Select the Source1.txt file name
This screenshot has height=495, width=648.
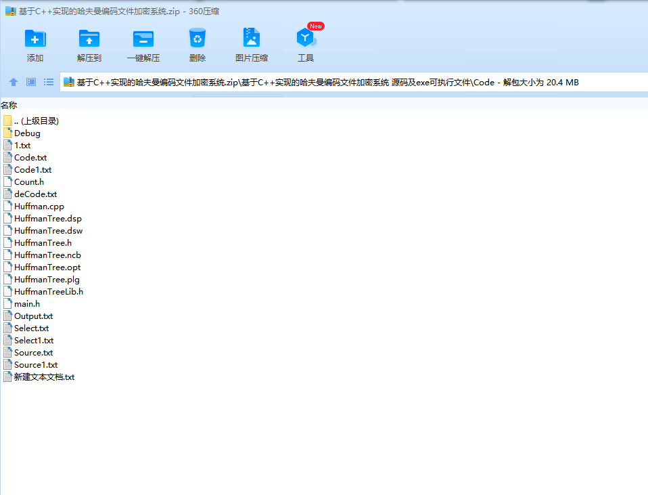[x=36, y=364]
